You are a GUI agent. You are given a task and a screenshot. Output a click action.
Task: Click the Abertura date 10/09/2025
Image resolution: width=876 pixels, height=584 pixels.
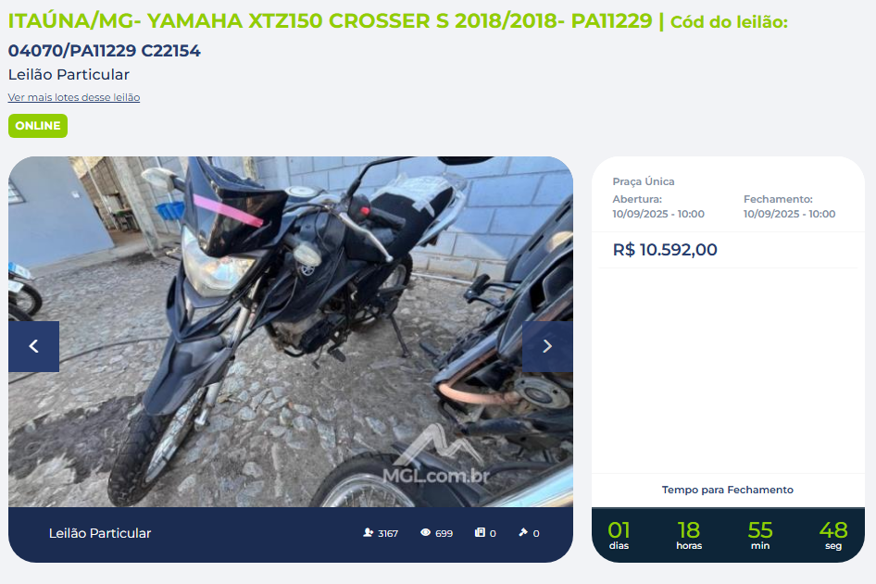tap(658, 214)
